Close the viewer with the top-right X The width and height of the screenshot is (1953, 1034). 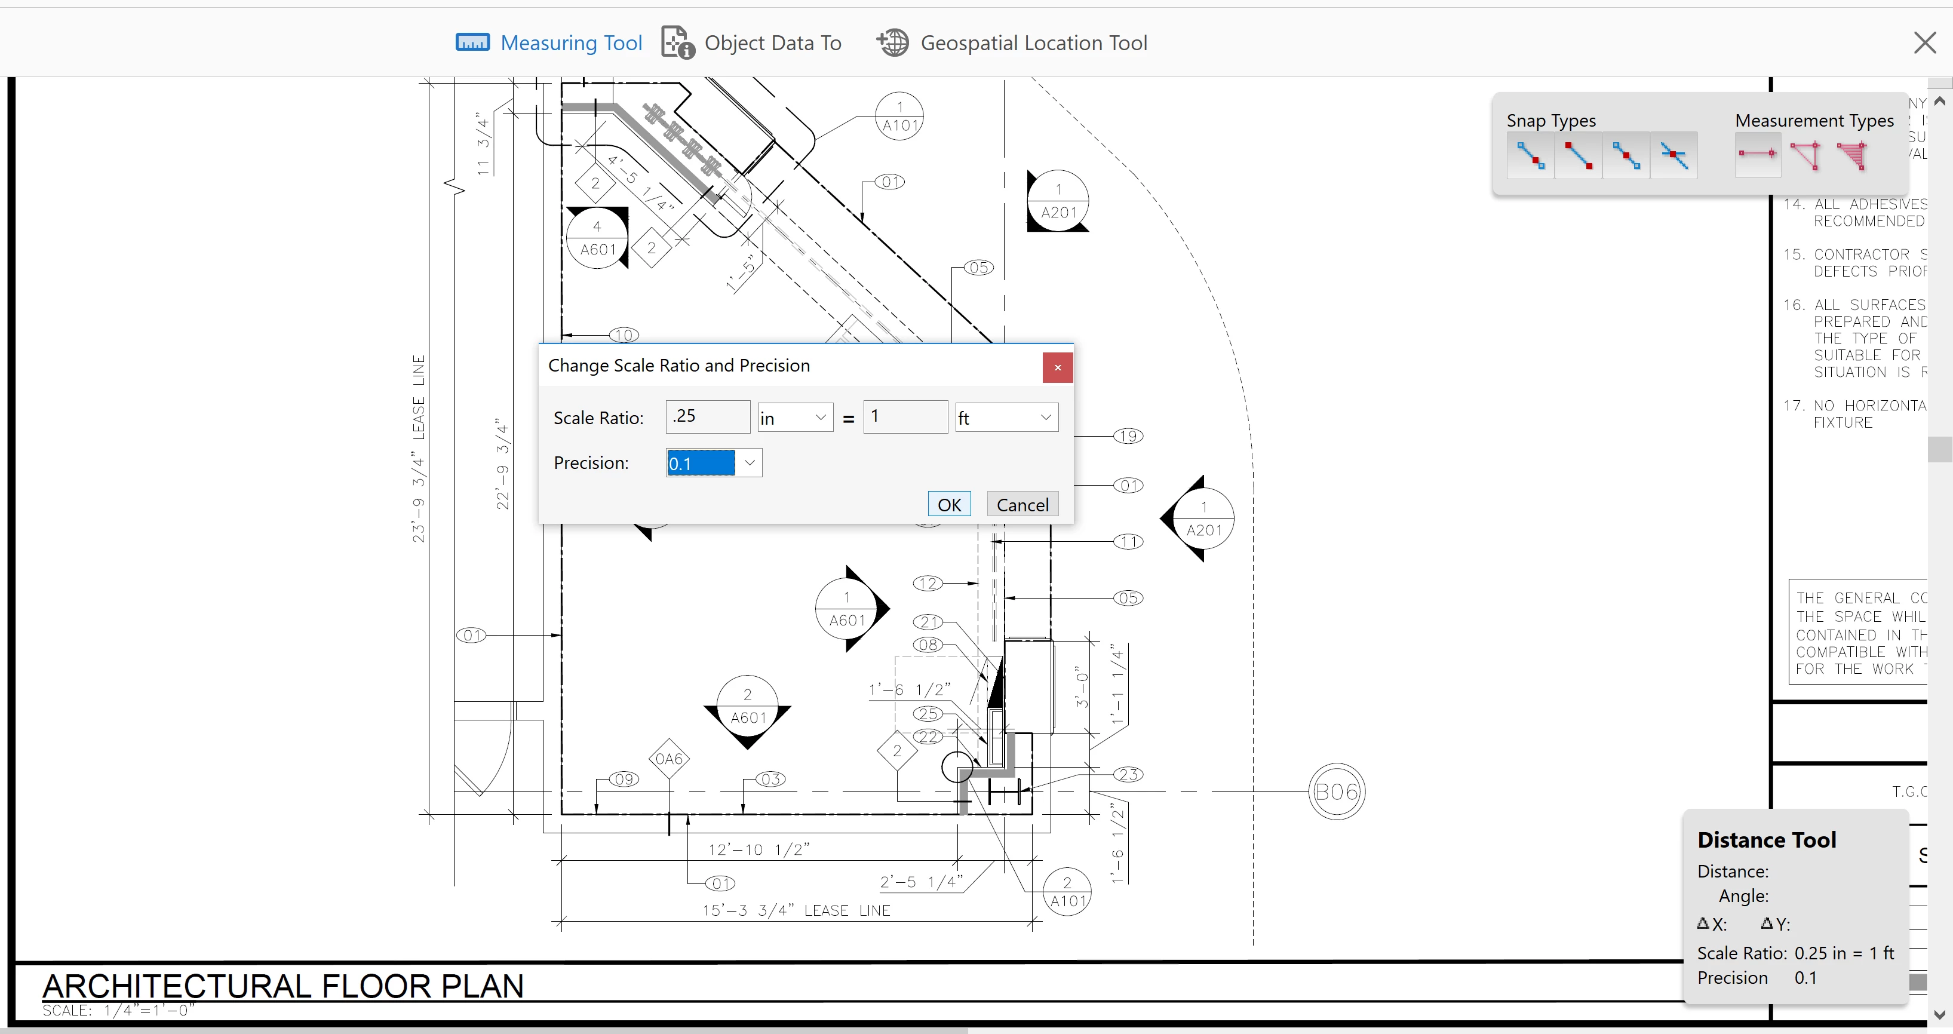click(1924, 42)
